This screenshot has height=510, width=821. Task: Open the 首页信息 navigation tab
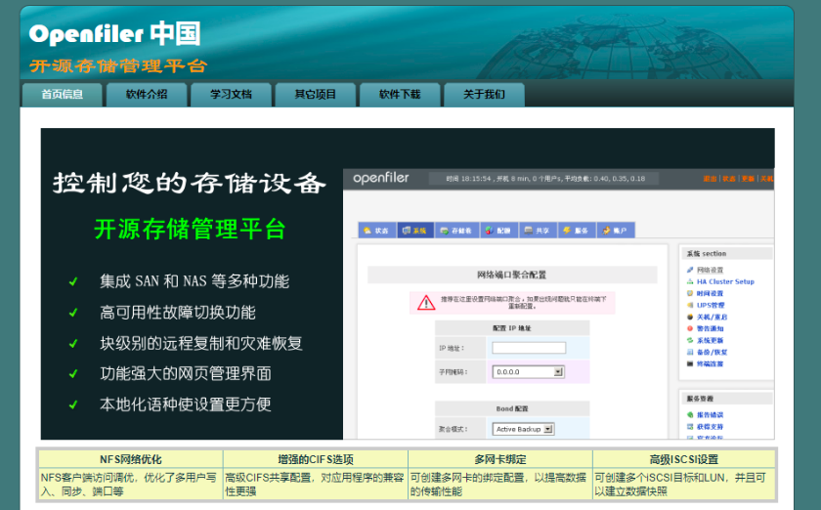click(63, 95)
